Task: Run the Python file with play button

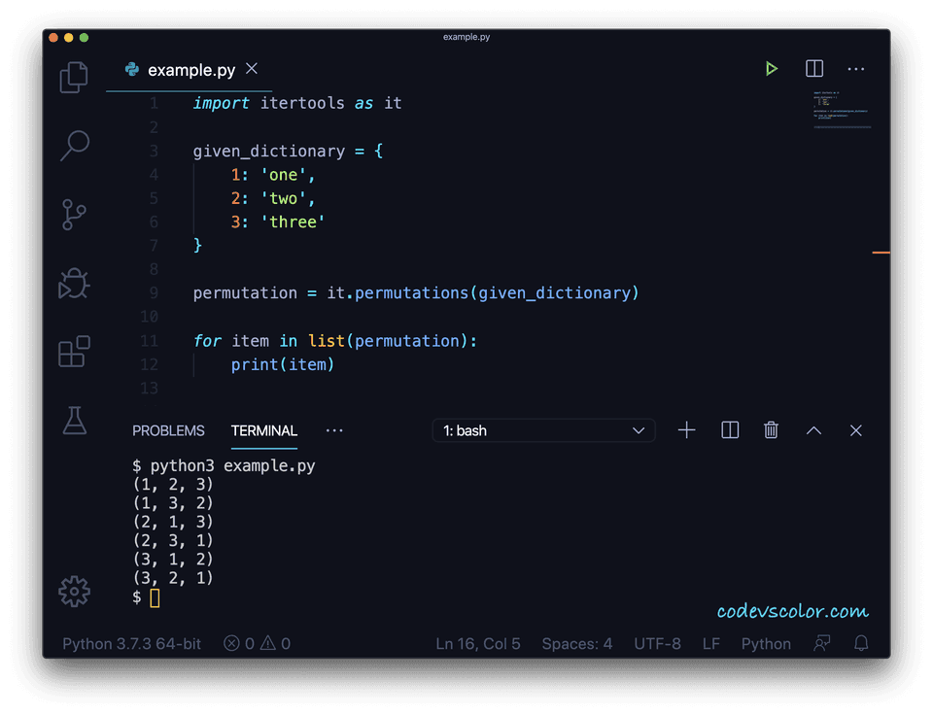Action: (771, 69)
